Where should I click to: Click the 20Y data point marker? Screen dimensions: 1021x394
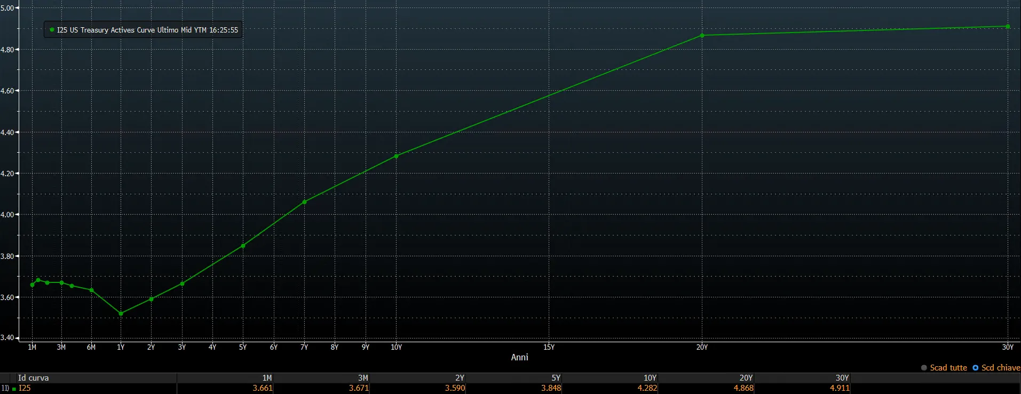tap(702, 36)
